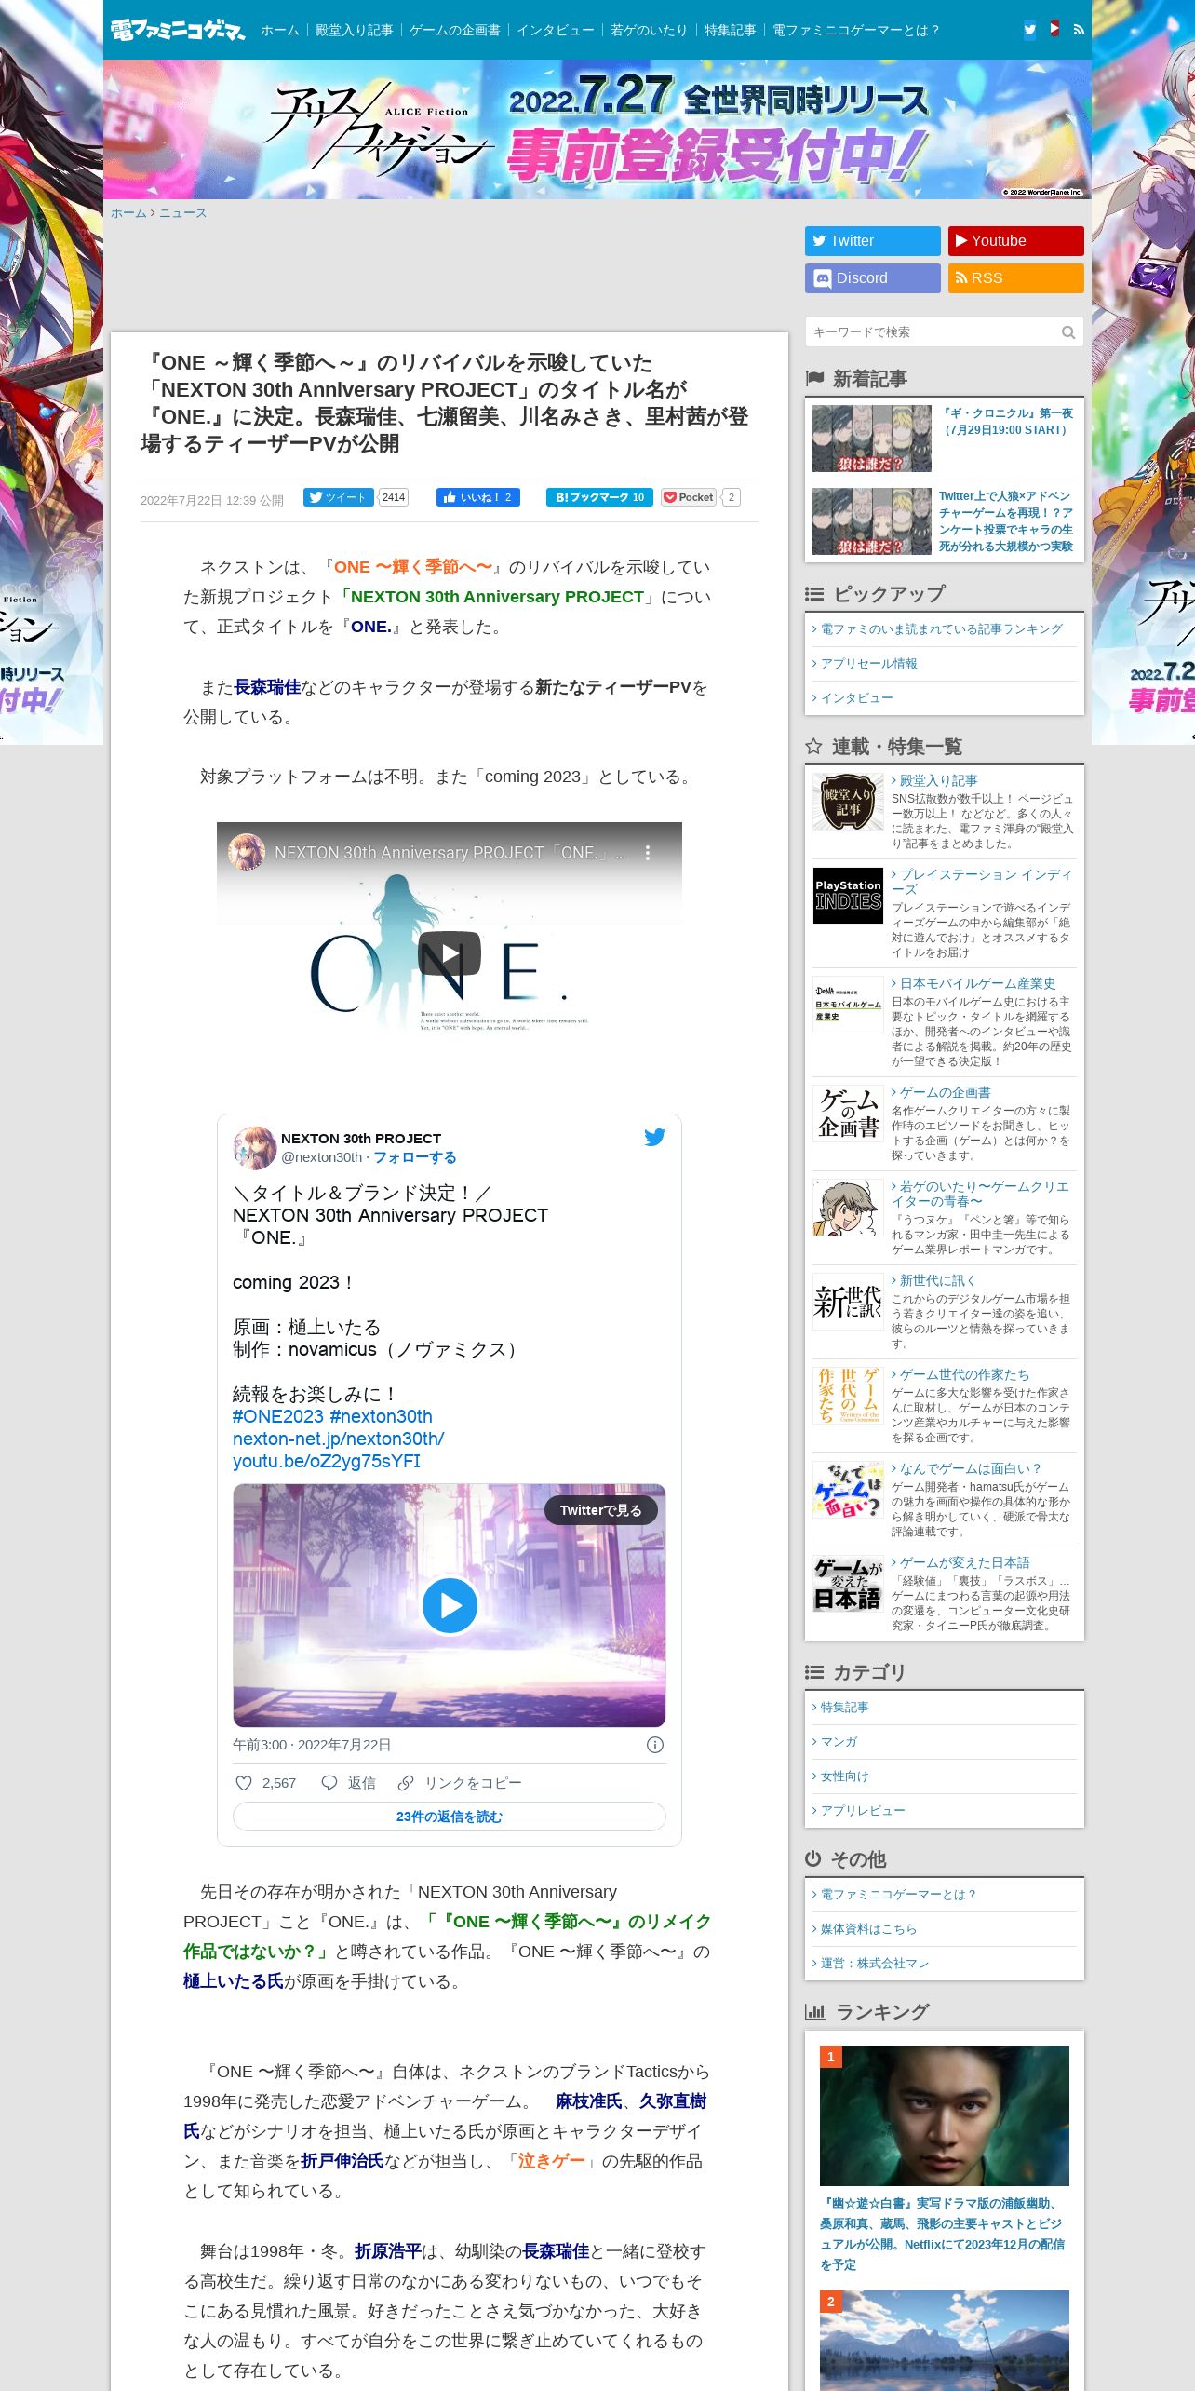Open 媒体資料はこちら link
The image size is (1195, 2391).
pos(868,1929)
